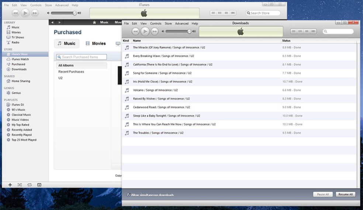Select the iTunes DJ playlist
This screenshot has width=363, height=210.
(x=18, y=105)
